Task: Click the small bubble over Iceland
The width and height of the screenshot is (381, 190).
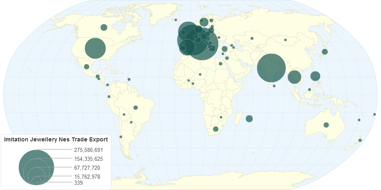Action: [x=176, y=20]
